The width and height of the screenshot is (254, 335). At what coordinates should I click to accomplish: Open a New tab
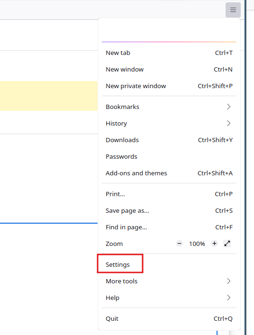(x=169, y=53)
